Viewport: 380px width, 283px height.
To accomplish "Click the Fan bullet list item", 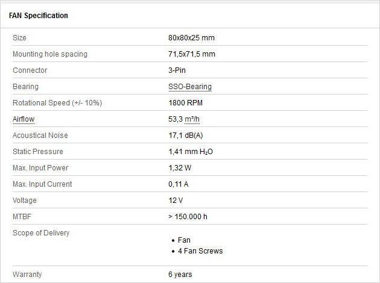I will tap(184, 240).
